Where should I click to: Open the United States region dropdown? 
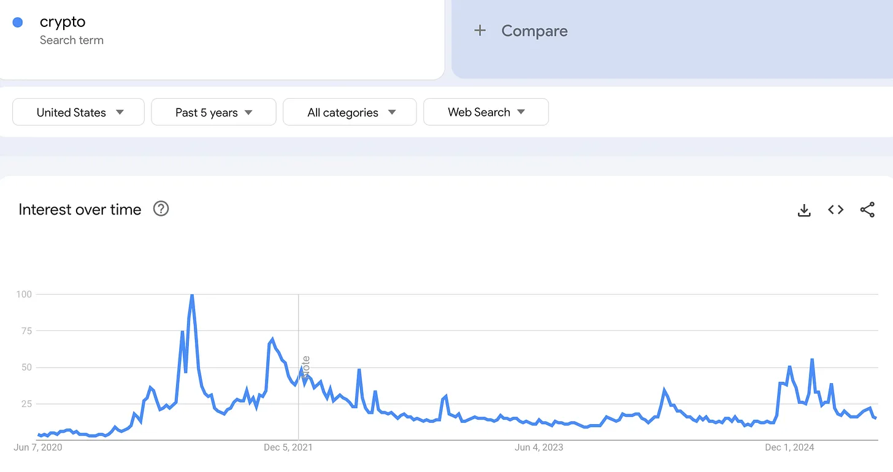point(79,112)
